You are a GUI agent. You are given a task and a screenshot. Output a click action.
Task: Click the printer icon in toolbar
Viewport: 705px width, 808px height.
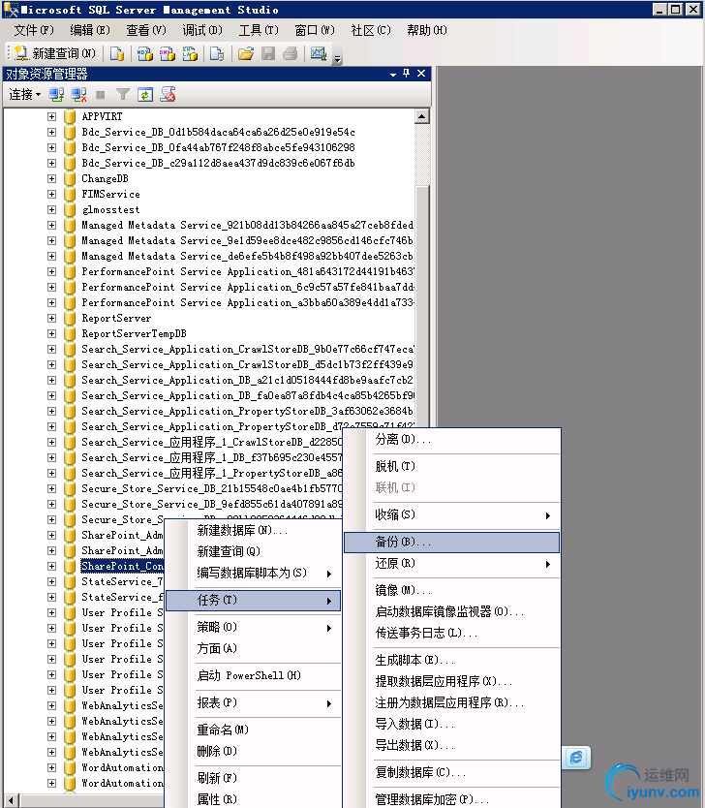pos(291,53)
